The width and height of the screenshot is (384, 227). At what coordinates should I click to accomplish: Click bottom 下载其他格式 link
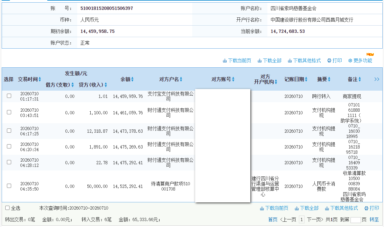(341, 208)
